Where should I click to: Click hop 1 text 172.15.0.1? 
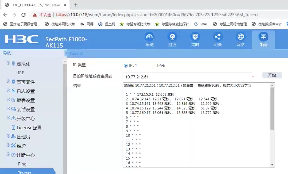pyautogui.click(x=145, y=94)
